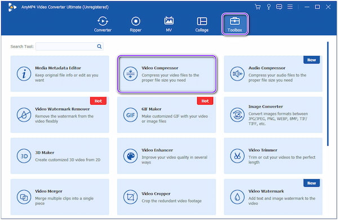This screenshot has height=220, width=338.
Task: Click "Keep original file info" description
Action: (66, 78)
